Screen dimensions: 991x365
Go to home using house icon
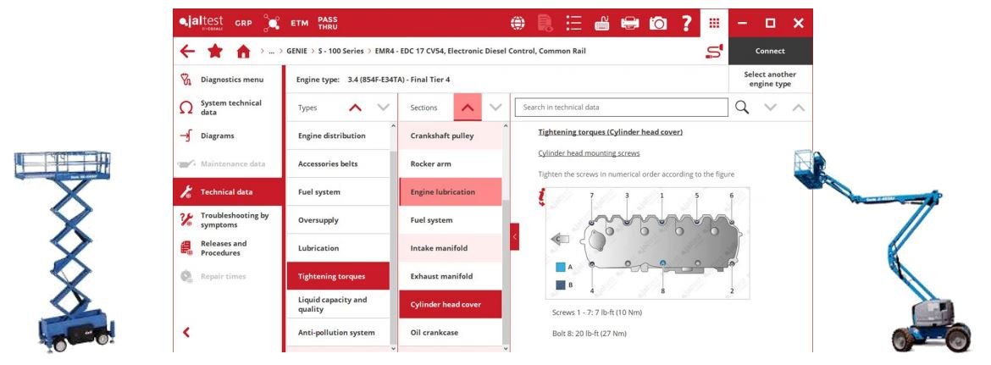click(243, 52)
